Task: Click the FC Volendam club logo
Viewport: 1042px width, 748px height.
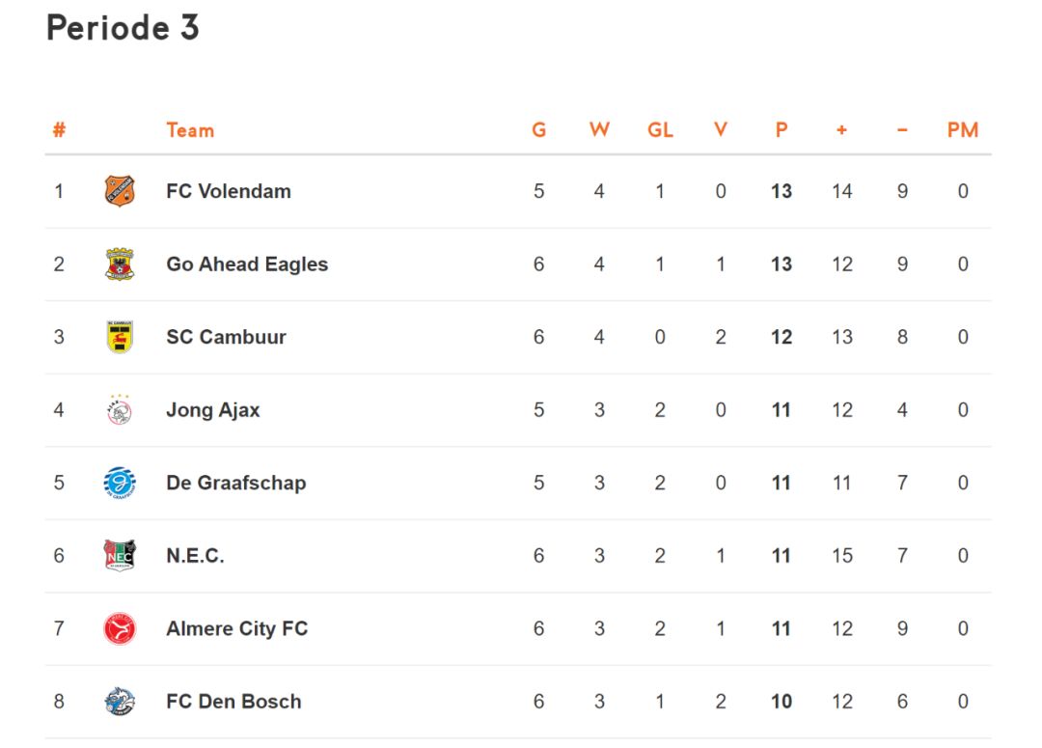Action: click(120, 191)
